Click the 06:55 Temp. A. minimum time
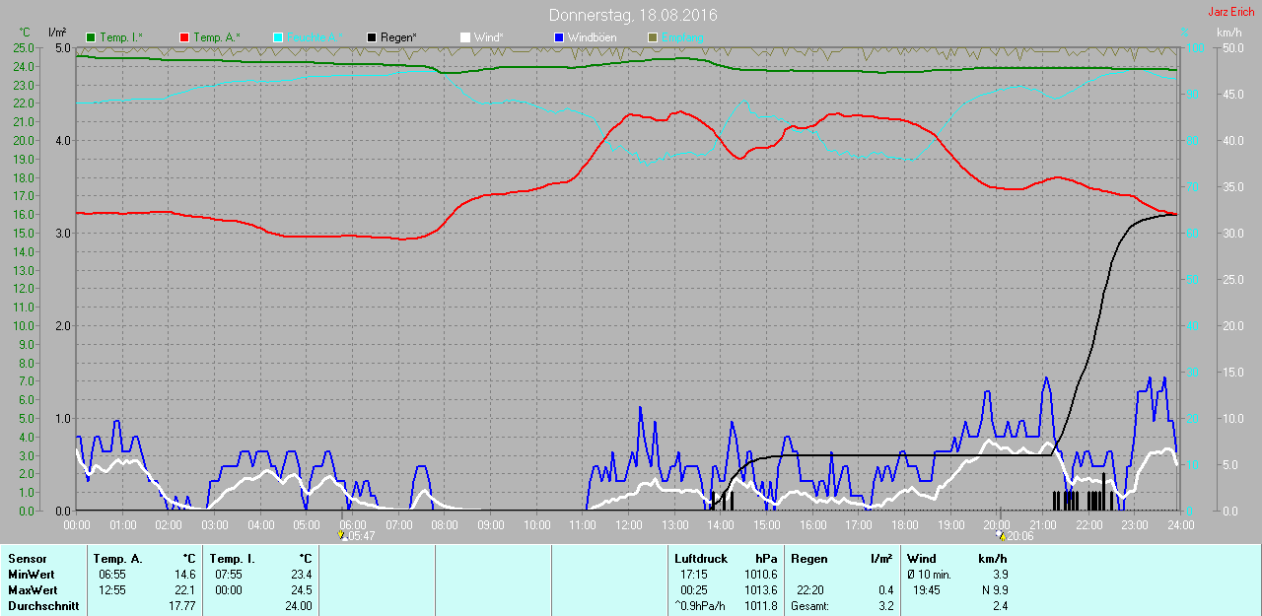This screenshot has height=616, width=1262. (112, 575)
